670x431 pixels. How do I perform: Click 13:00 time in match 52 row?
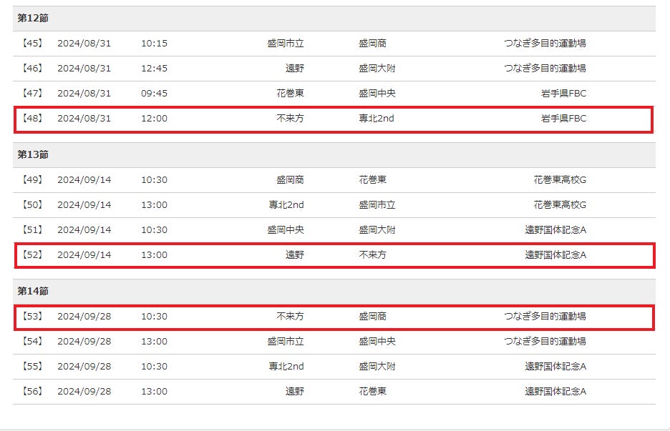pos(154,254)
